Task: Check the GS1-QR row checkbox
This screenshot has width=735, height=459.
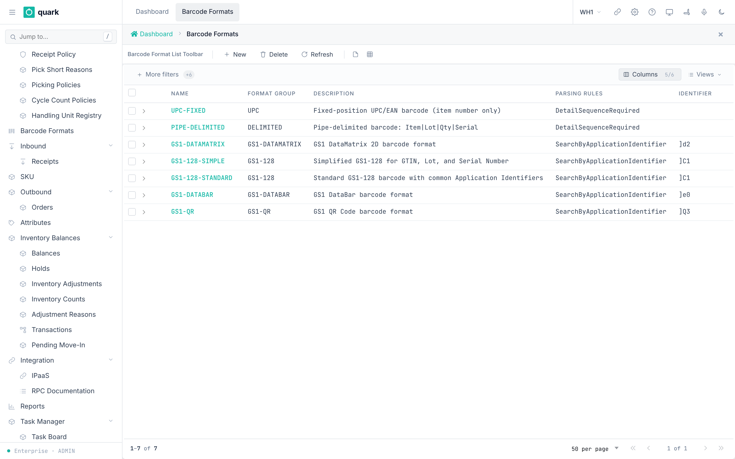Action: pos(132,212)
